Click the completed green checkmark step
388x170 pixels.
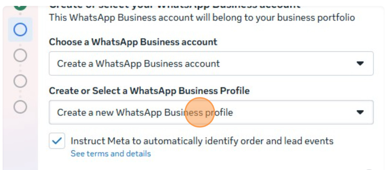[x=20, y=5]
